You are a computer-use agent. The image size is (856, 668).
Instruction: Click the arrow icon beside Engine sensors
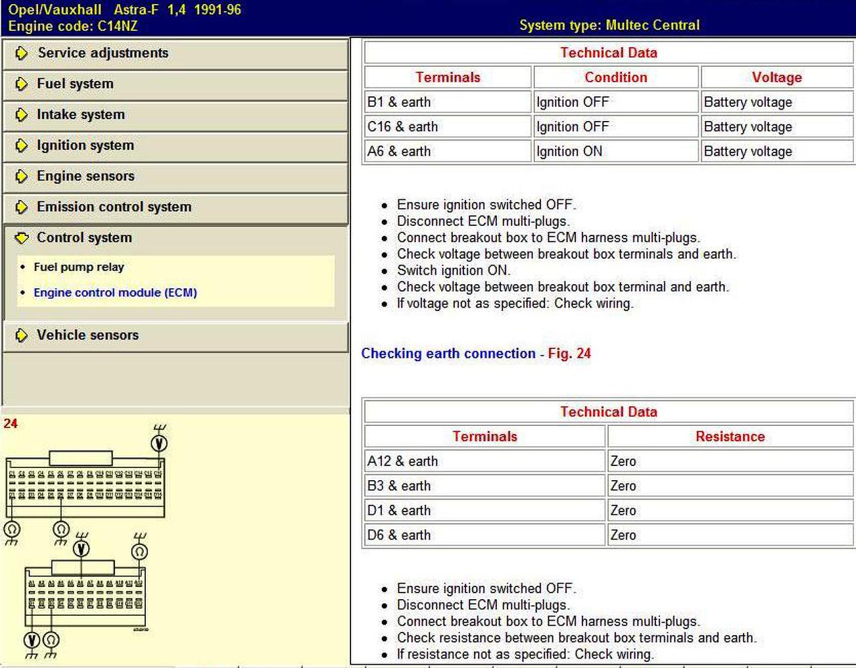[21, 177]
